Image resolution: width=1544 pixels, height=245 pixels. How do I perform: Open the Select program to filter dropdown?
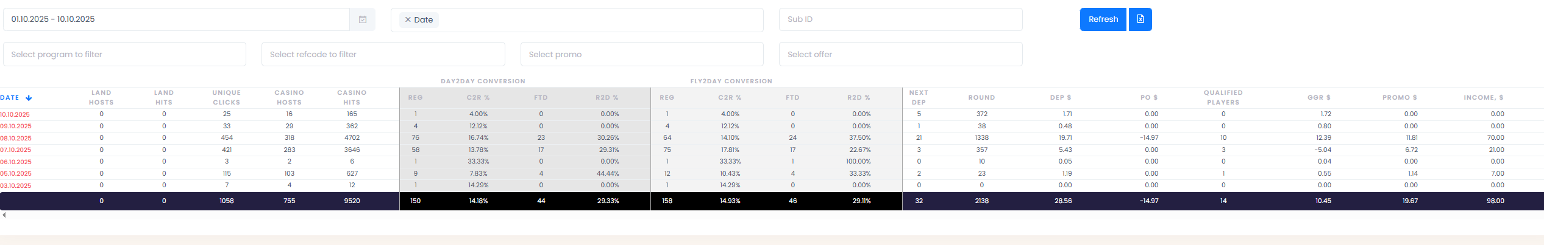click(124, 54)
